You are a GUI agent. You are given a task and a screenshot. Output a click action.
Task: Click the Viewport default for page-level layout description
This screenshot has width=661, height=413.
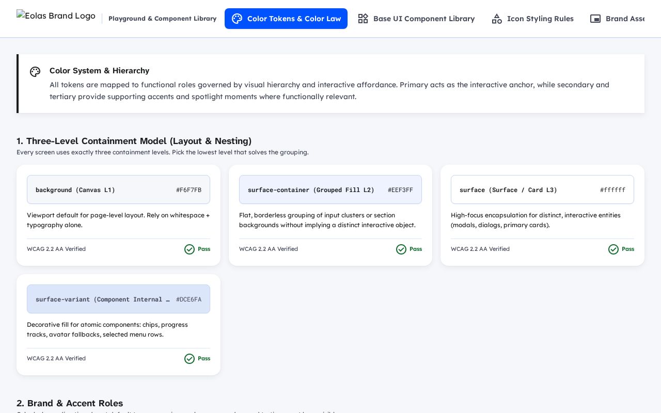click(x=118, y=220)
